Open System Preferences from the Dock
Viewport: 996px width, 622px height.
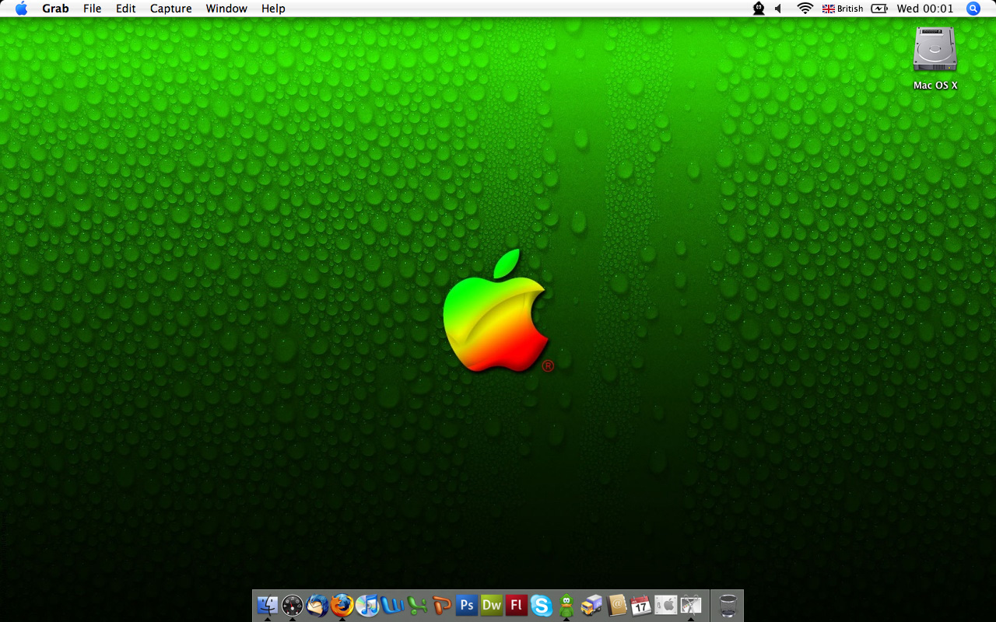point(666,605)
